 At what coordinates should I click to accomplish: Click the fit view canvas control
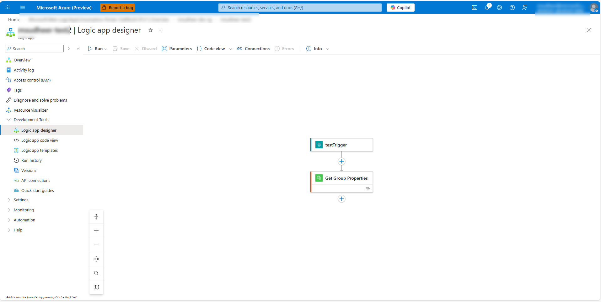click(96, 259)
